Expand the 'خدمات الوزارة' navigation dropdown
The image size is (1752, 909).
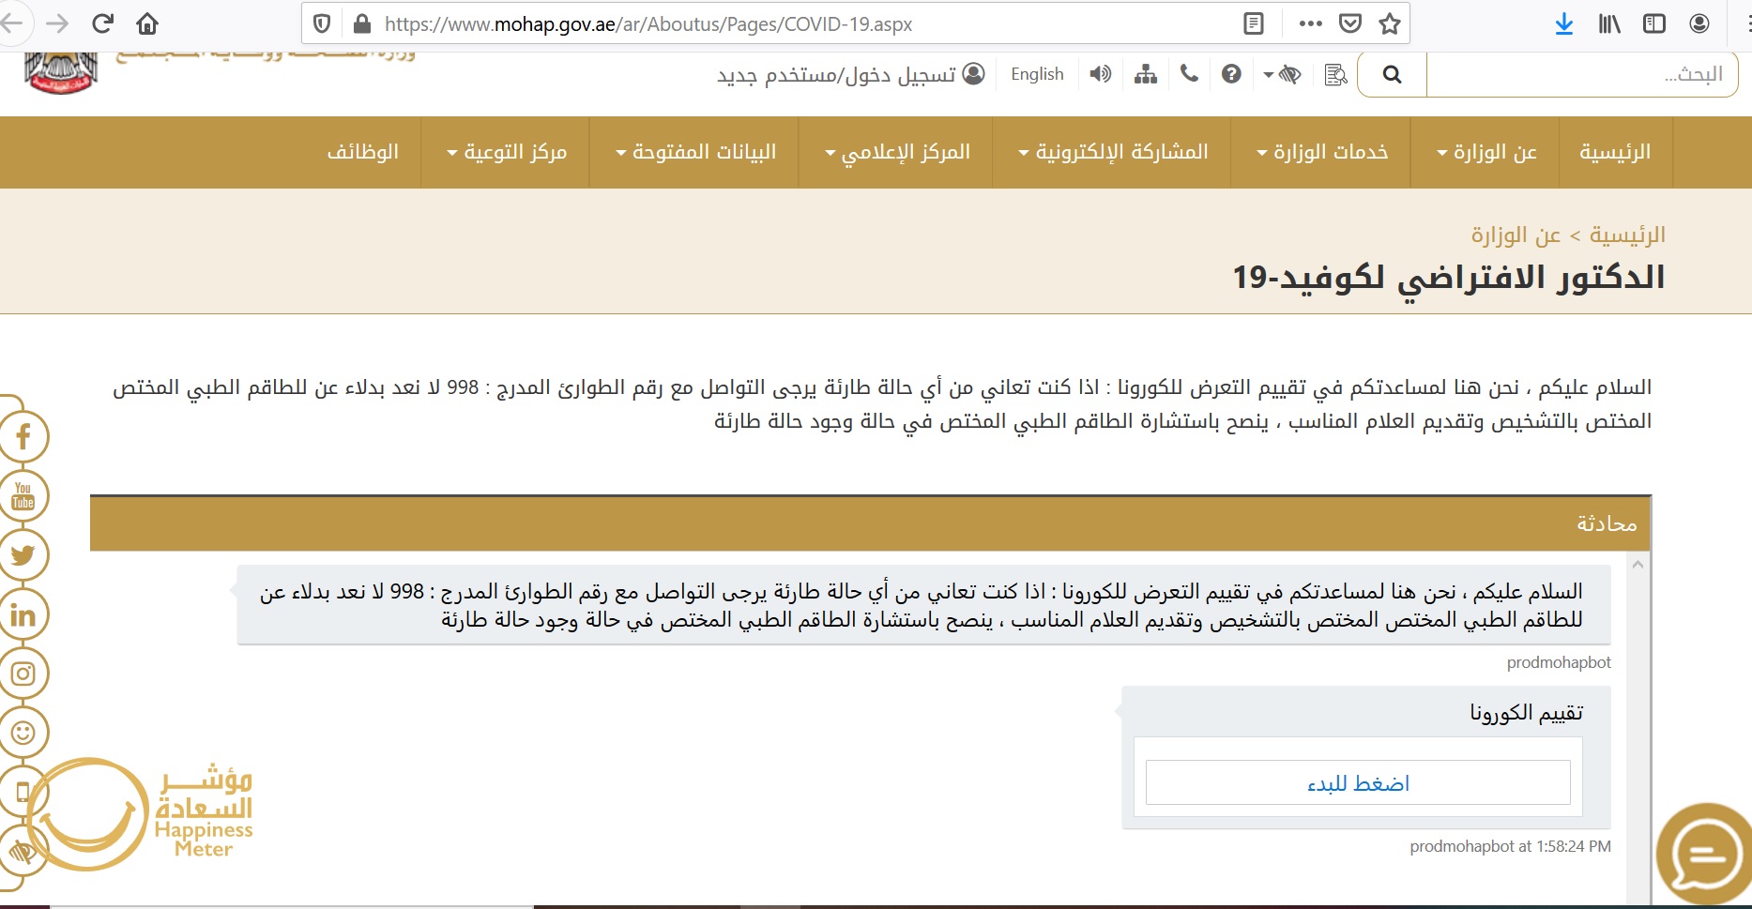[x=1322, y=152]
